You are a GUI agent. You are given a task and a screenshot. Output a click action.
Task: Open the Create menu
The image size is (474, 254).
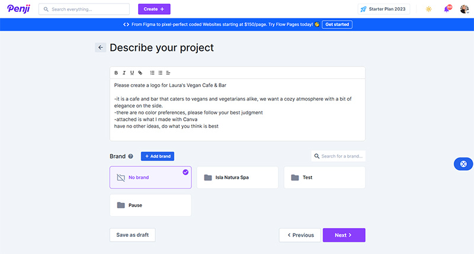click(x=154, y=9)
